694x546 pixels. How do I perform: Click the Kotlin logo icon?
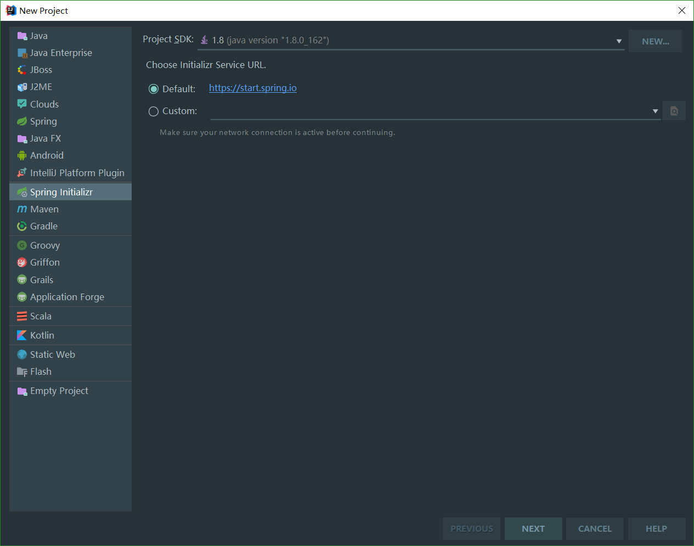tap(22, 335)
